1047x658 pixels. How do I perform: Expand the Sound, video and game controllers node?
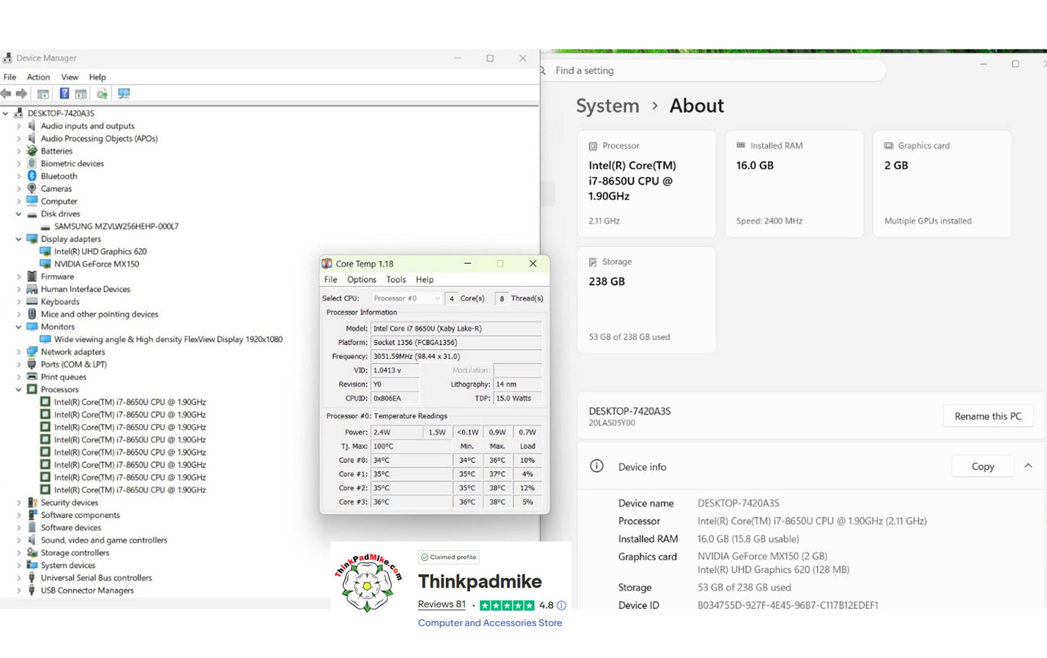(19, 541)
